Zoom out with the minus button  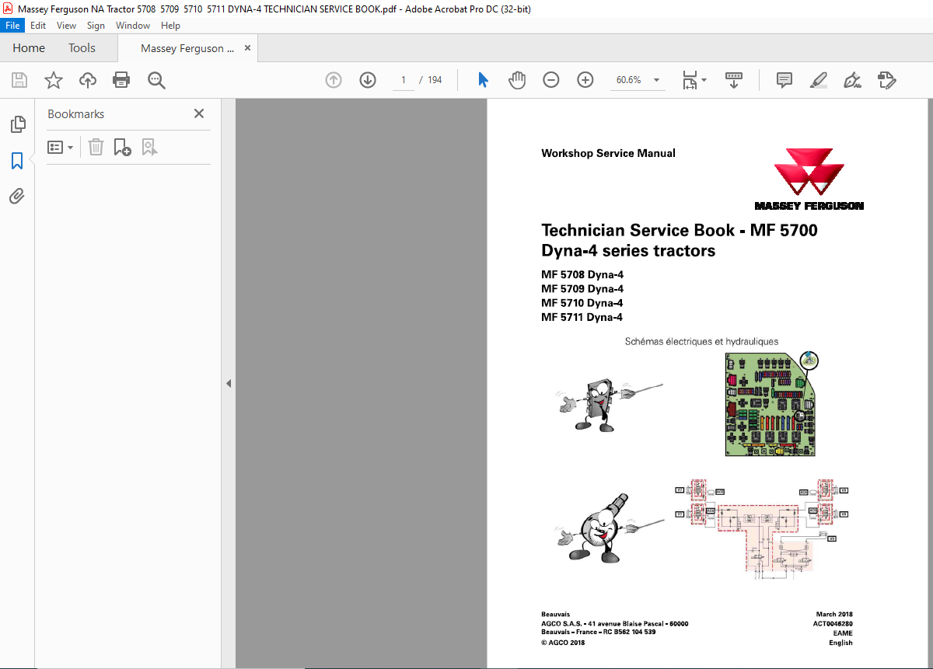pyautogui.click(x=551, y=80)
